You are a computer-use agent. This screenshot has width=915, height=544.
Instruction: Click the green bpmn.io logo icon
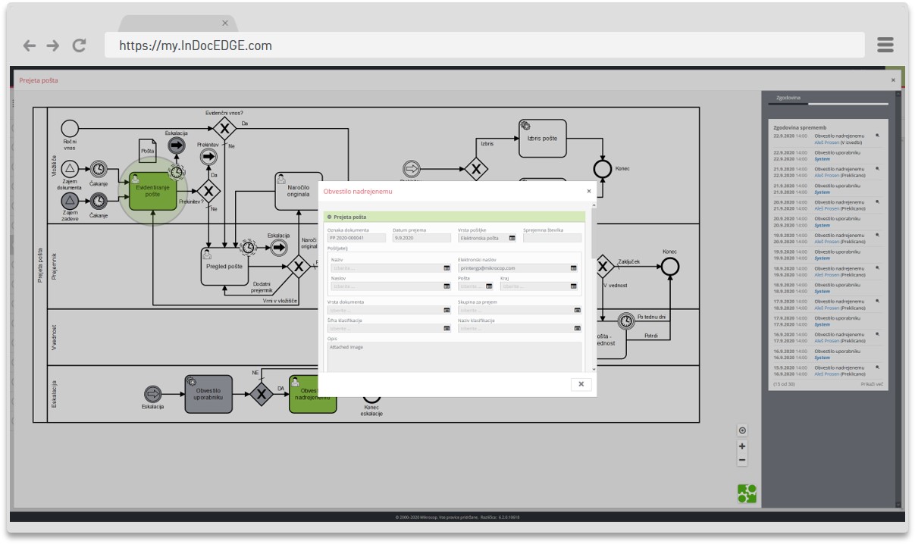[x=747, y=494]
